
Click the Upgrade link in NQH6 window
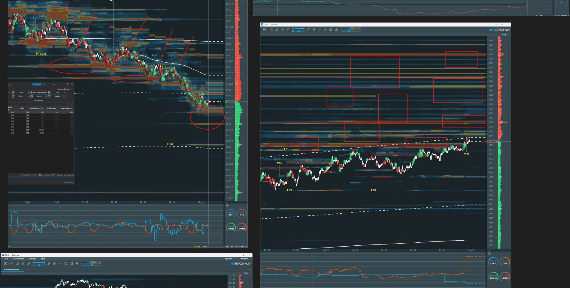pyautogui.click(x=229, y=259)
